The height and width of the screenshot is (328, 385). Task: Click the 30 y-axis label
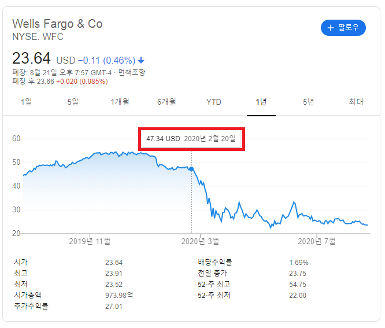[x=16, y=209]
